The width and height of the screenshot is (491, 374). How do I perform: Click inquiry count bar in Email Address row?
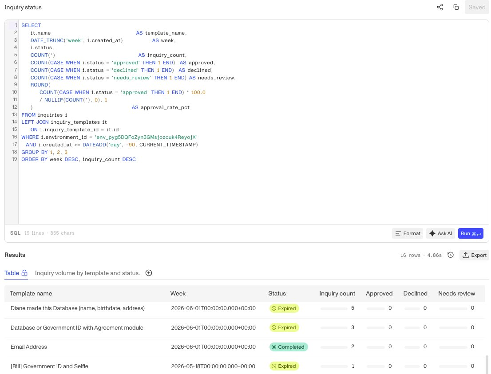[334, 347]
